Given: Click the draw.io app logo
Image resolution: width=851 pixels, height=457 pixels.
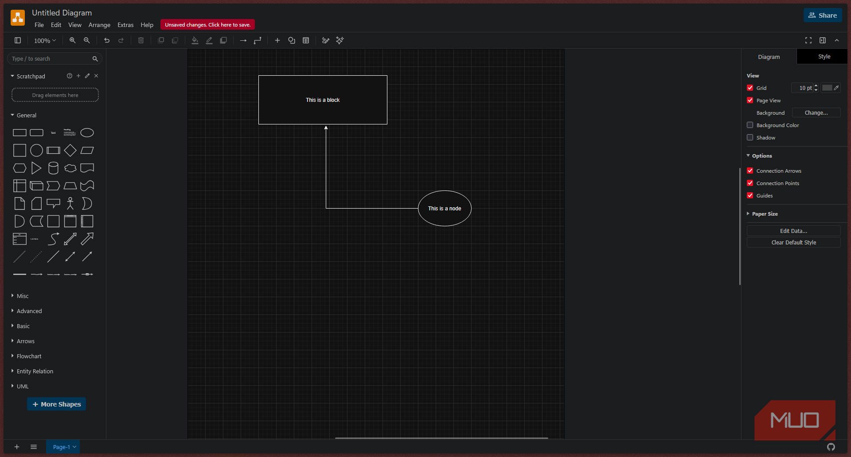Looking at the screenshot, I should (x=18, y=18).
